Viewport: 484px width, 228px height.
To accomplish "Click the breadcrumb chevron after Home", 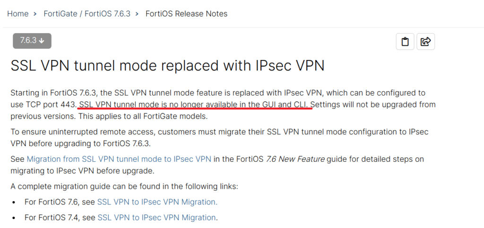I will [x=35, y=14].
